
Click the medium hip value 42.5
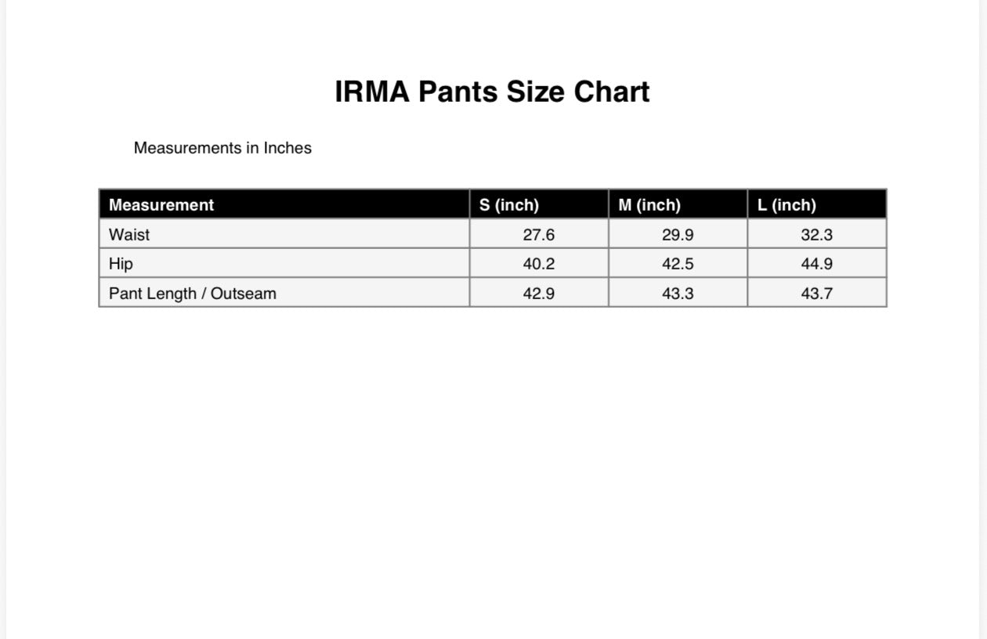point(678,264)
